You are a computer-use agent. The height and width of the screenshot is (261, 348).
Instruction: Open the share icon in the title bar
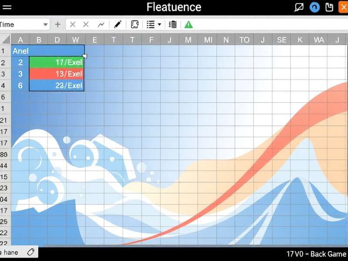298,7
